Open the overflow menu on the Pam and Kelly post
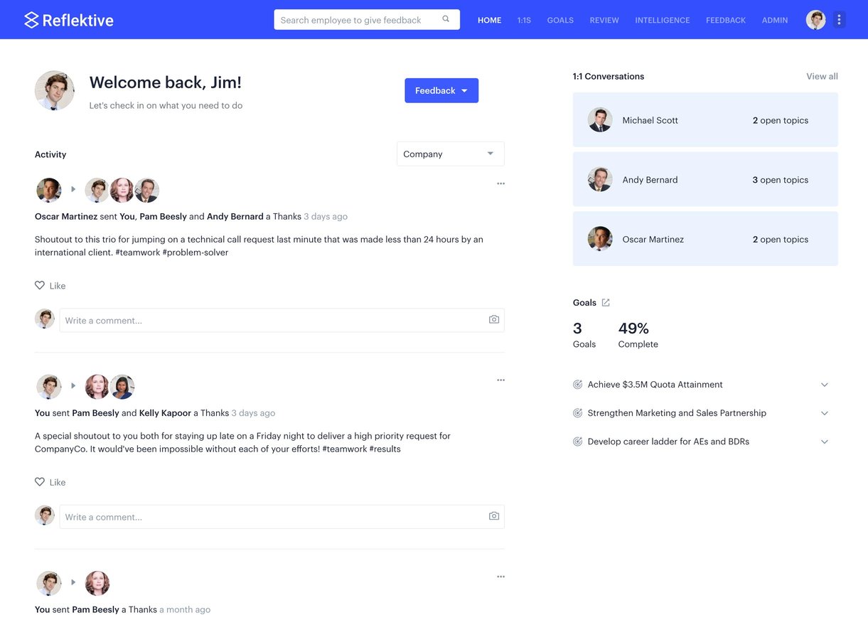868x620 pixels. (x=500, y=380)
